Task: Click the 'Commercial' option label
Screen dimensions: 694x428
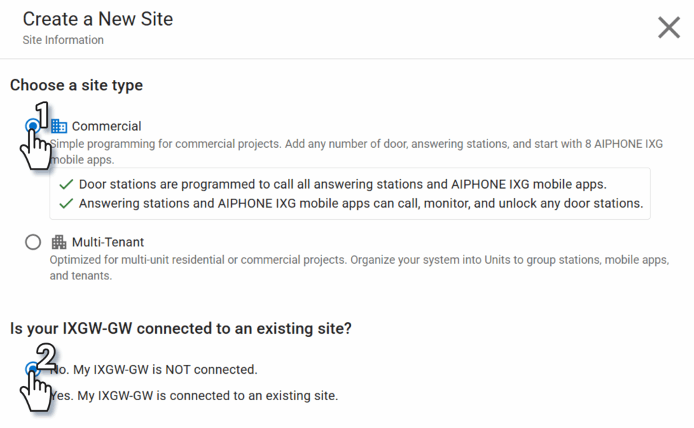Action: (106, 126)
